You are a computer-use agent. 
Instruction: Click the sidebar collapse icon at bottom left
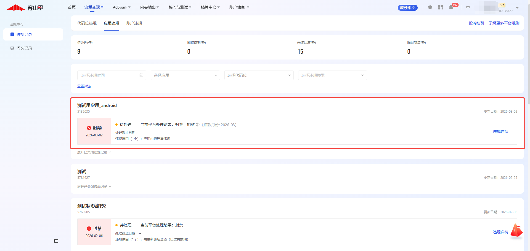click(x=56, y=241)
